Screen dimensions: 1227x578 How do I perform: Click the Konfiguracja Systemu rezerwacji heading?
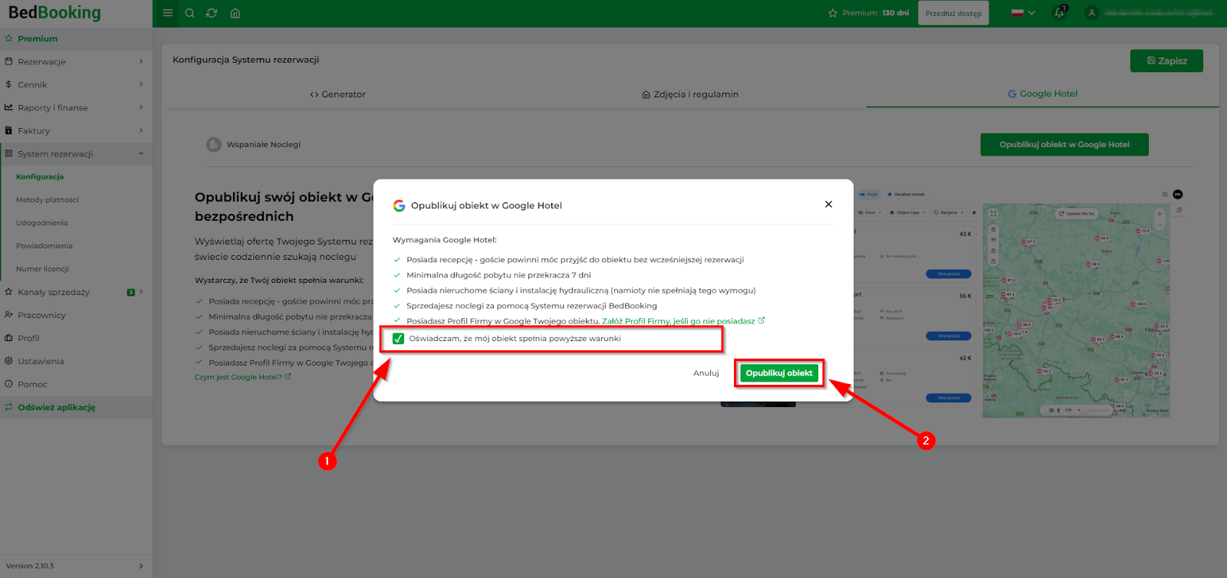pyautogui.click(x=245, y=60)
